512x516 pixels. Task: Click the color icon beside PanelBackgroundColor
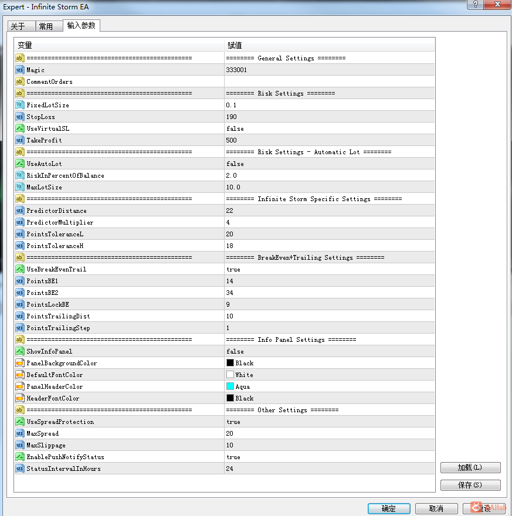pos(20,364)
